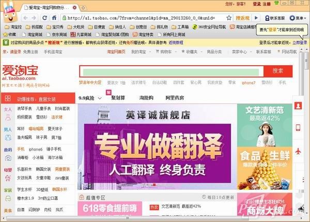
Task: Open the 返现教程 tutorial link
Action: 176,42
